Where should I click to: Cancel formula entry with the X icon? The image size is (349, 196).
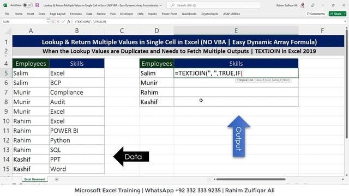(58, 22)
